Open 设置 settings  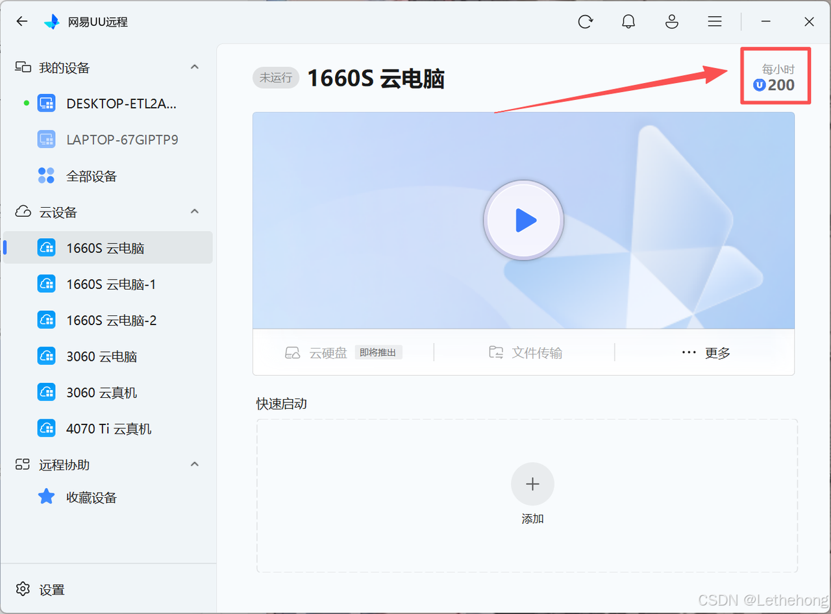pos(52,590)
